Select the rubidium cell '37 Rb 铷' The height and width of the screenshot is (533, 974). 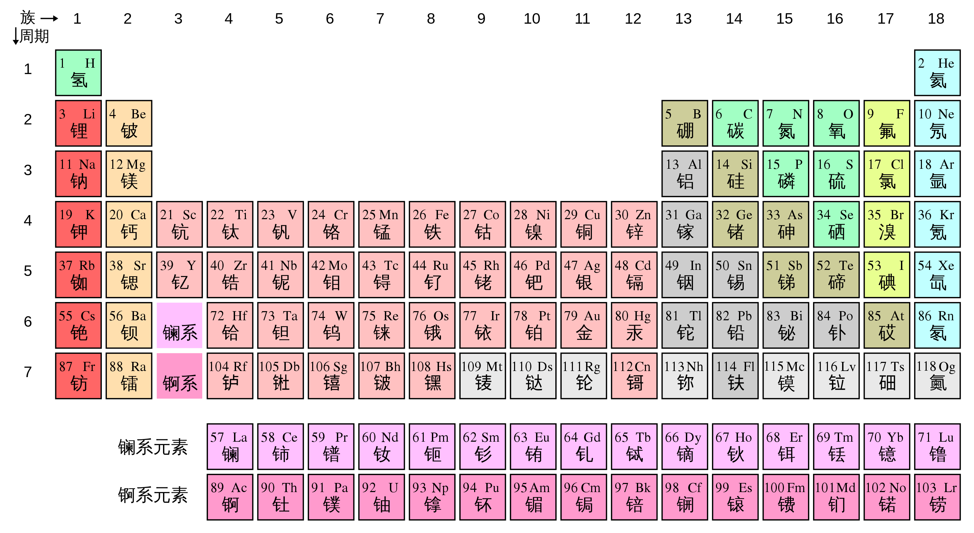pos(78,275)
